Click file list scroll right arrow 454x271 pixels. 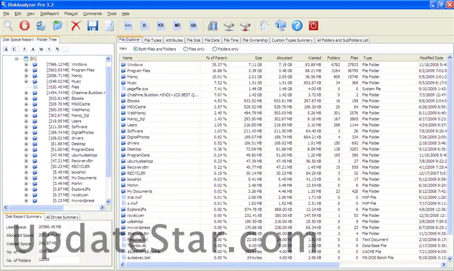(444, 265)
